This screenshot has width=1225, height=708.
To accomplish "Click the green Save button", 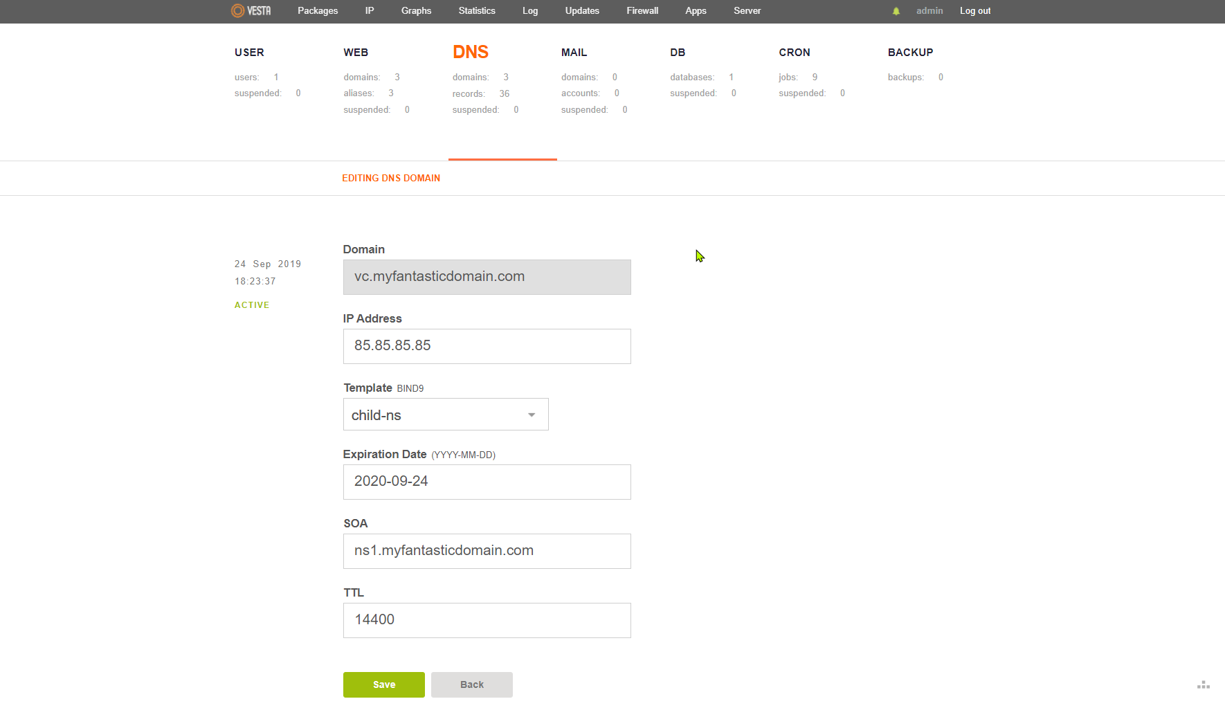I will (x=384, y=684).
